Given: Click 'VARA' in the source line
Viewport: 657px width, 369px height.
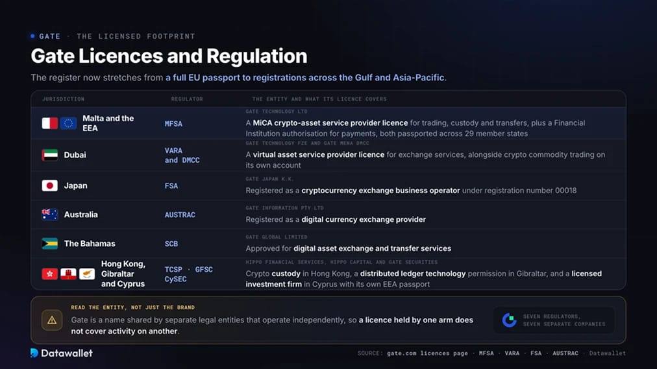Looking at the screenshot, I should [x=512, y=353].
